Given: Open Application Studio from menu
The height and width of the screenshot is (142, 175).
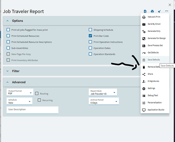Looking at the screenshot, I should pos(155,110).
